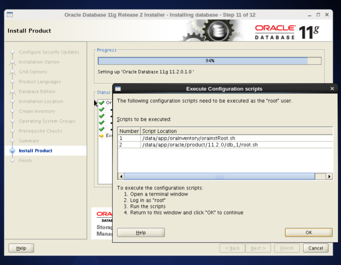Select Product Languages step
This screenshot has height=265, width=341.
(40, 82)
